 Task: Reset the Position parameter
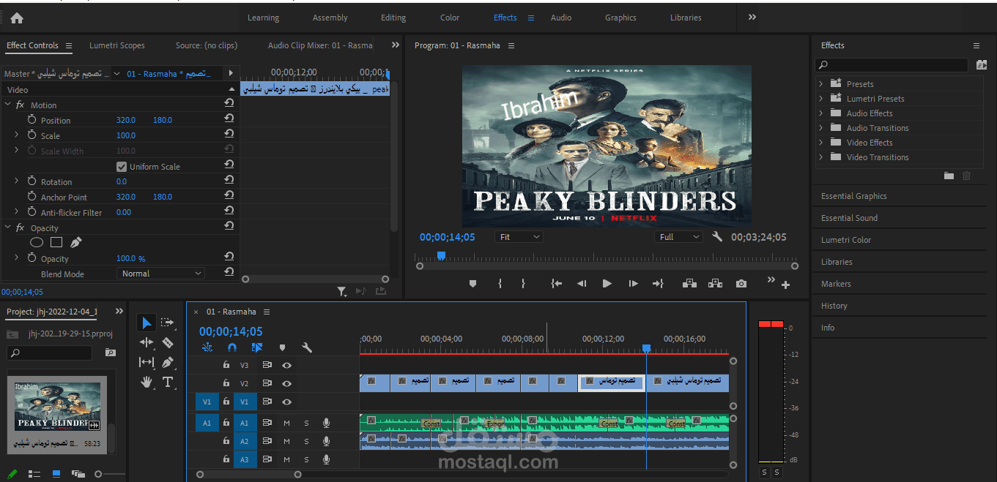pyautogui.click(x=229, y=118)
